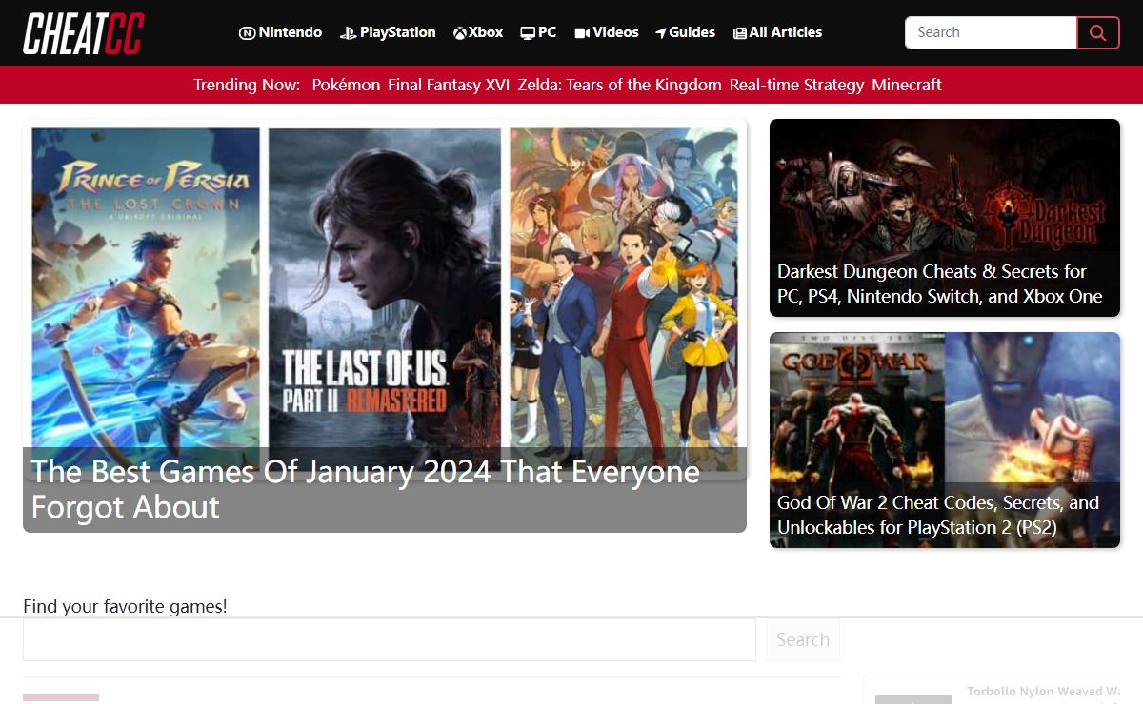The image size is (1143, 704).
Task: Go to the Xbox section
Action: (x=478, y=32)
